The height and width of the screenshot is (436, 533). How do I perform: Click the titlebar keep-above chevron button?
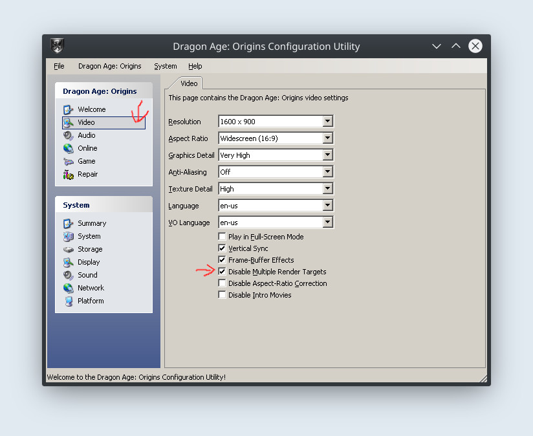(x=456, y=46)
